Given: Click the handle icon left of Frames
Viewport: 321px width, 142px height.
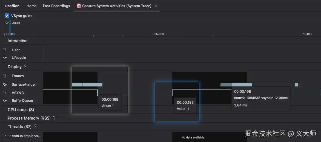Looking at the screenshot, I should (x=5, y=76).
